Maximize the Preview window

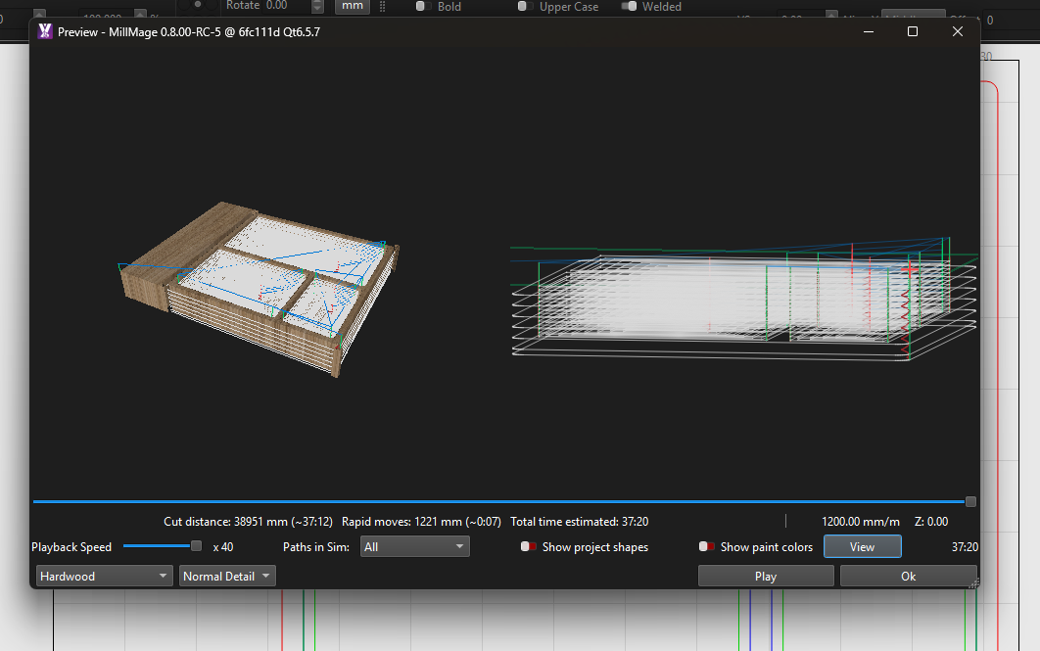click(x=913, y=31)
